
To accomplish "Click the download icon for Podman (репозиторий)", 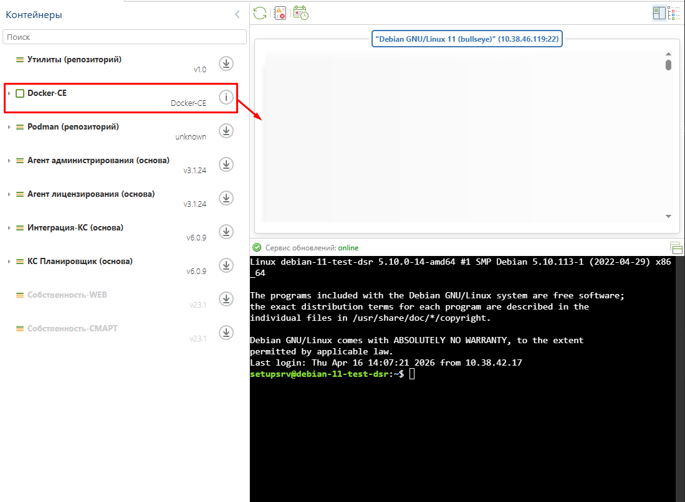I will click(x=226, y=131).
